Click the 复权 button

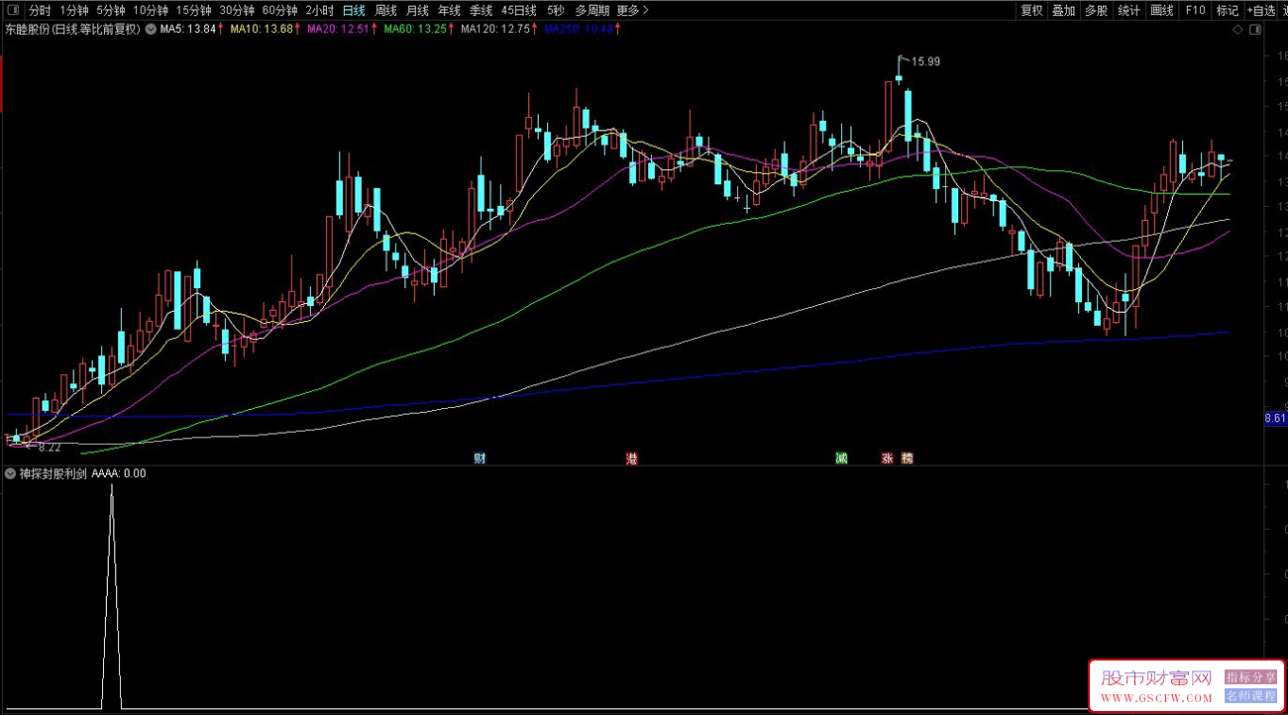[x=1031, y=10]
